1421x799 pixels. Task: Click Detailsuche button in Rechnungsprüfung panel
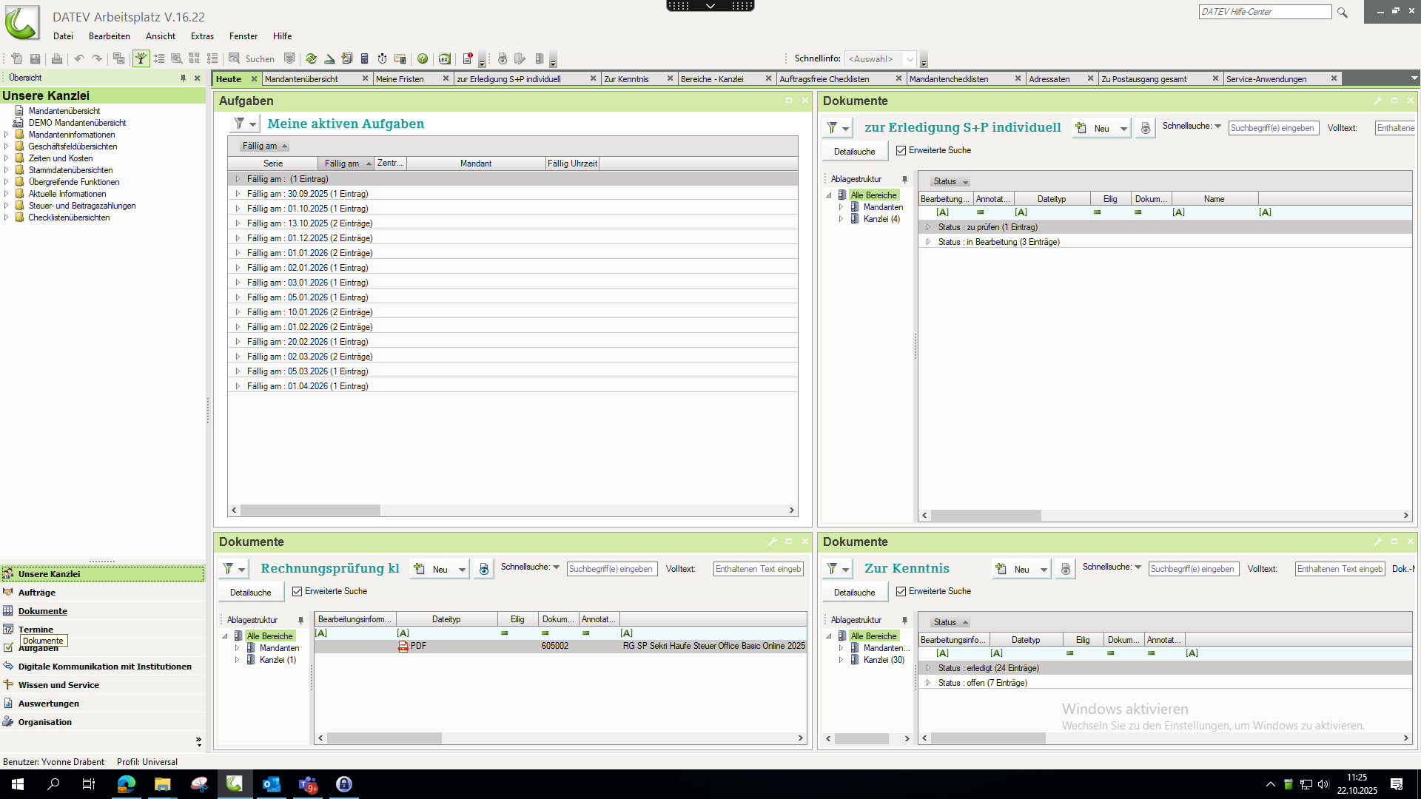[250, 593]
